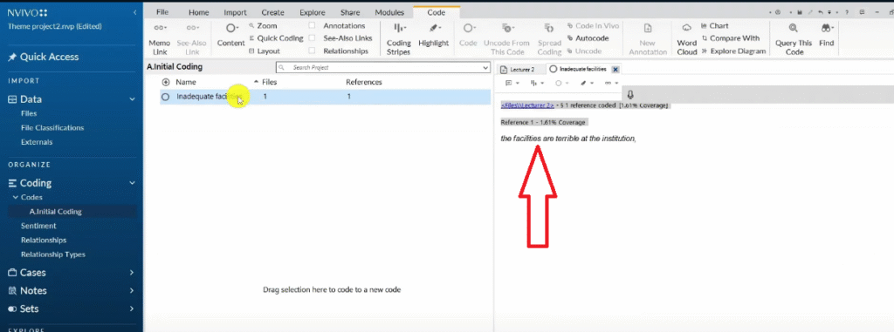Click the Highlight ribbon button

click(433, 36)
